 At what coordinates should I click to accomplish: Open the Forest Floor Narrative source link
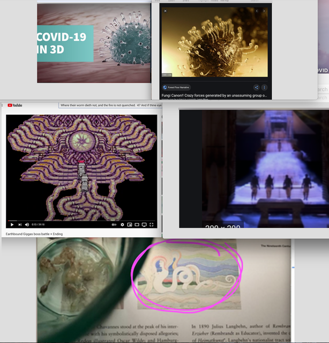[176, 87]
